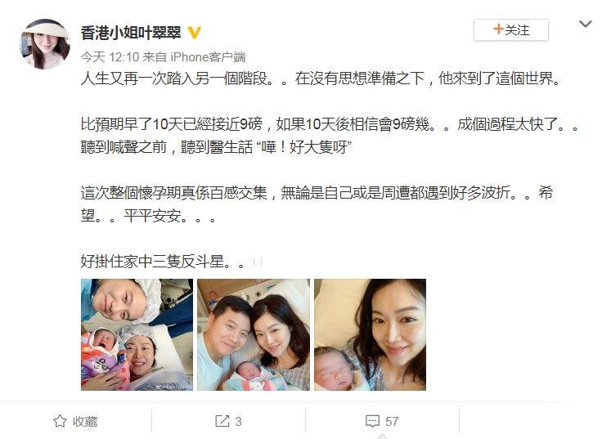Click the comment bubble icon
The image size is (611, 439).
click(372, 421)
